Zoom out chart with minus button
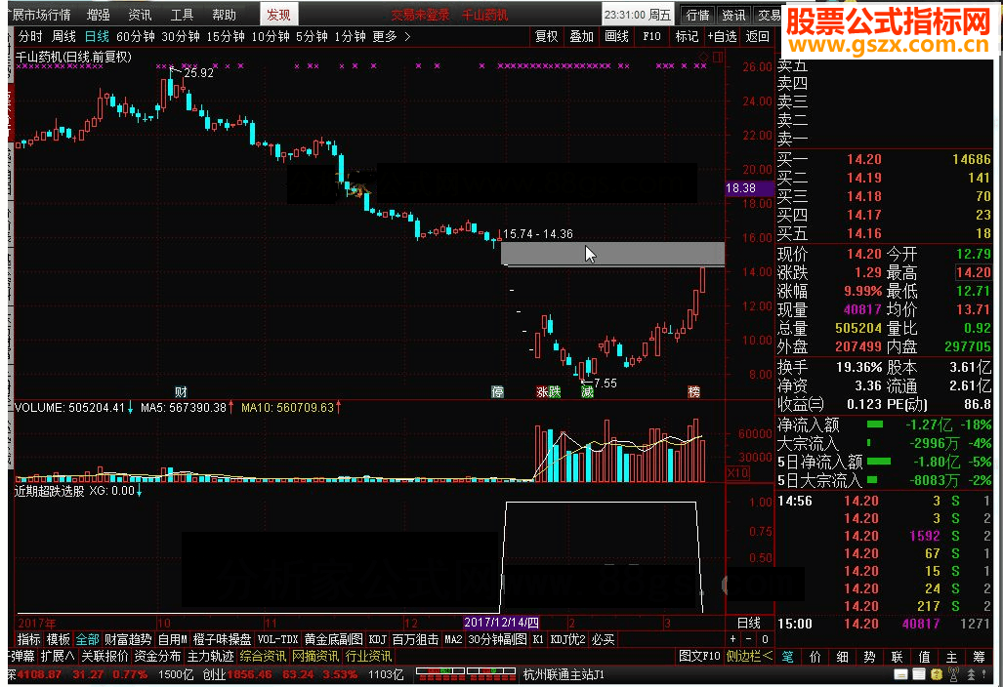Viewport: 1003px width, 687px height. point(748,640)
